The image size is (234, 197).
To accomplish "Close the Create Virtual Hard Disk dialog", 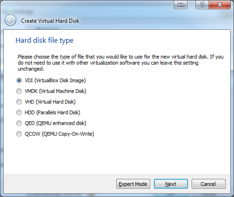I will (220, 5).
